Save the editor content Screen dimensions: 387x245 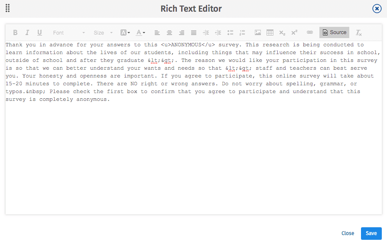point(371,233)
